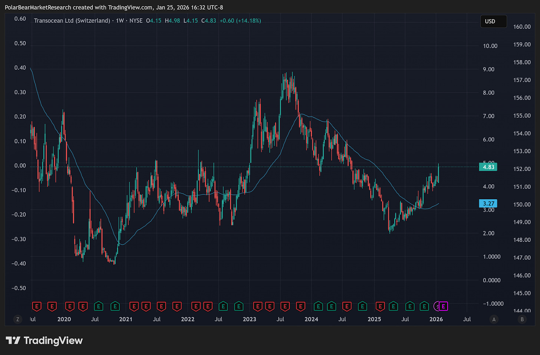Click the 2020 label on the time axis

click(x=64, y=319)
